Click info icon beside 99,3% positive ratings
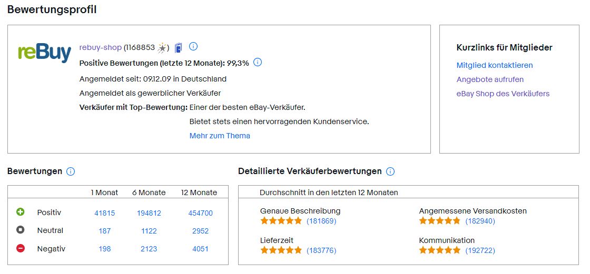This screenshot has width=590, height=274. pyautogui.click(x=258, y=63)
